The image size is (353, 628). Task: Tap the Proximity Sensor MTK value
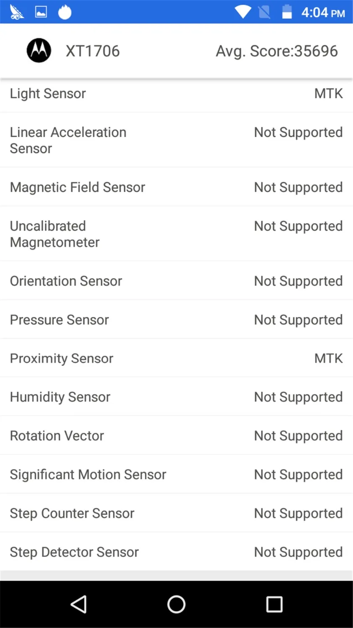(329, 358)
